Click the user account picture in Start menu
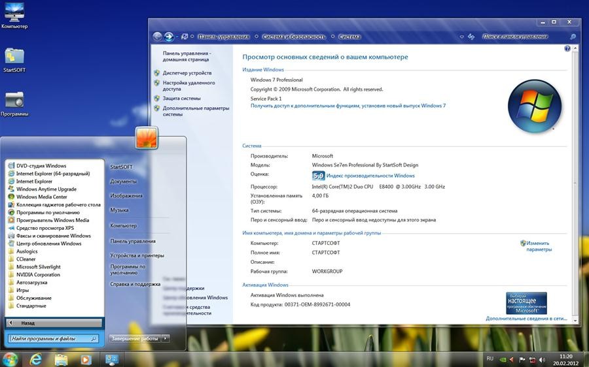Viewport: 589px width, 367px height. 147,138
